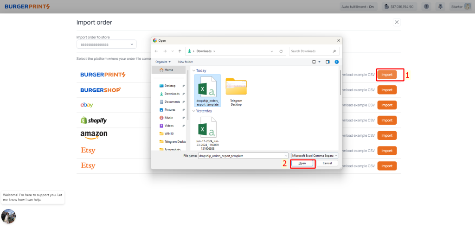This screenshot has height=235, width=475.
Task: Select Home in navigation pane
Action: [x=169, y=70]
